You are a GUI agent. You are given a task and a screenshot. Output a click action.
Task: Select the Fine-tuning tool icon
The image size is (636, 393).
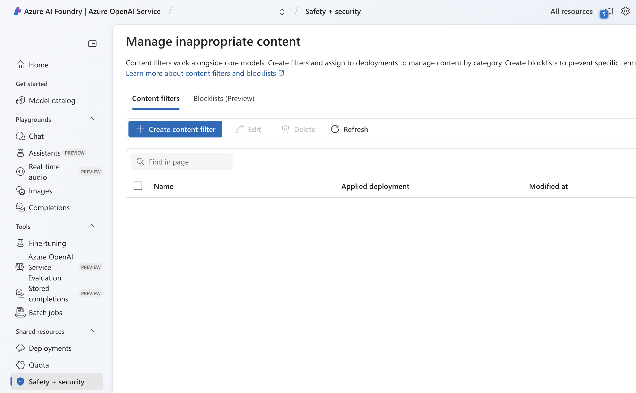[x=20, y=243]
